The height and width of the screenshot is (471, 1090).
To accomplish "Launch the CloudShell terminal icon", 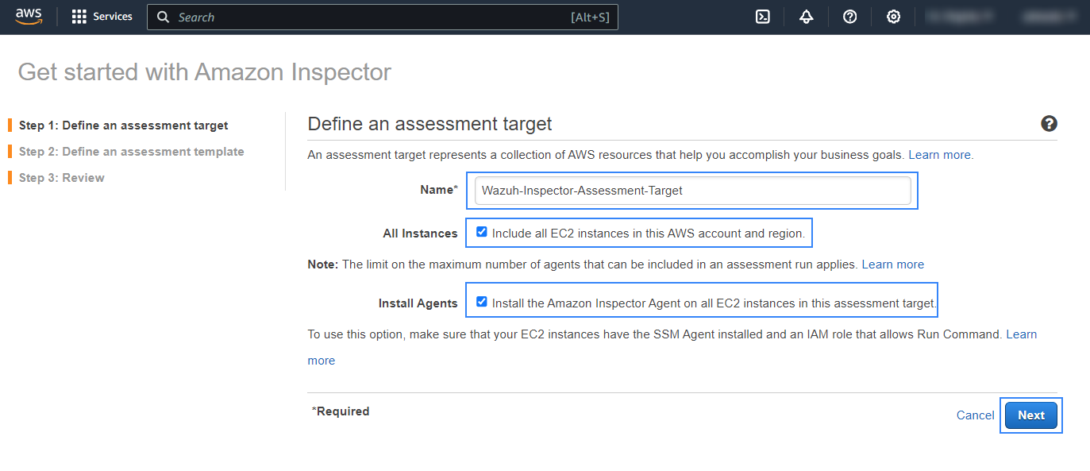I will 763,17.
